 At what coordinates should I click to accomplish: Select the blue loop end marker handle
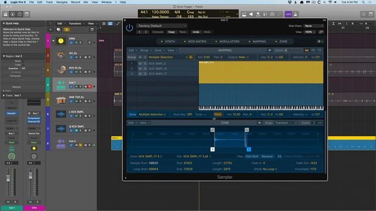click(x=249, y=149)
